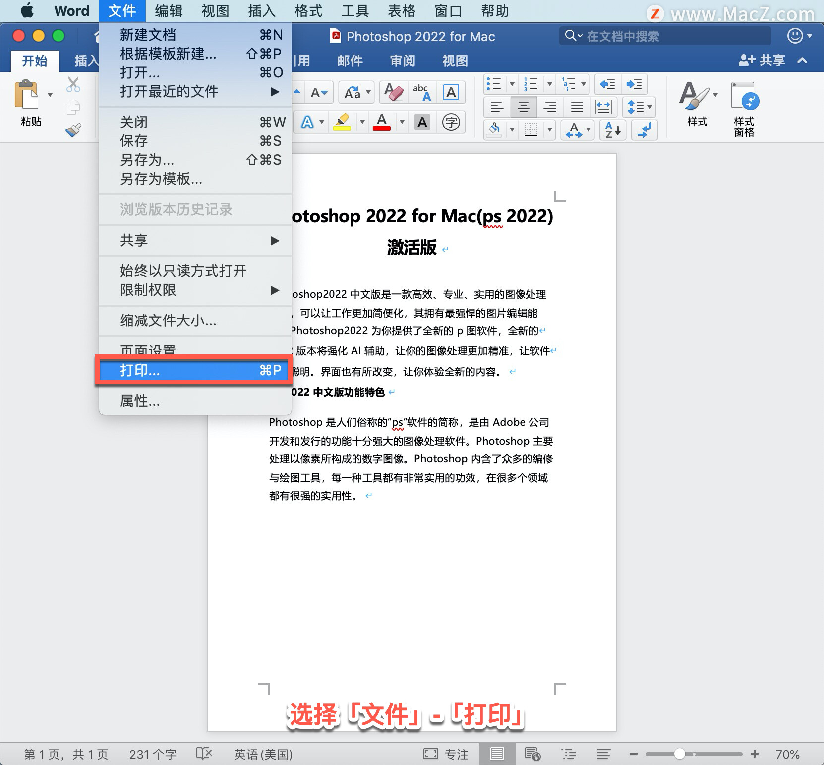This screenshot has height=765, width=824.
Task: Expand the borders dropdown arrow
Action: 550,130
